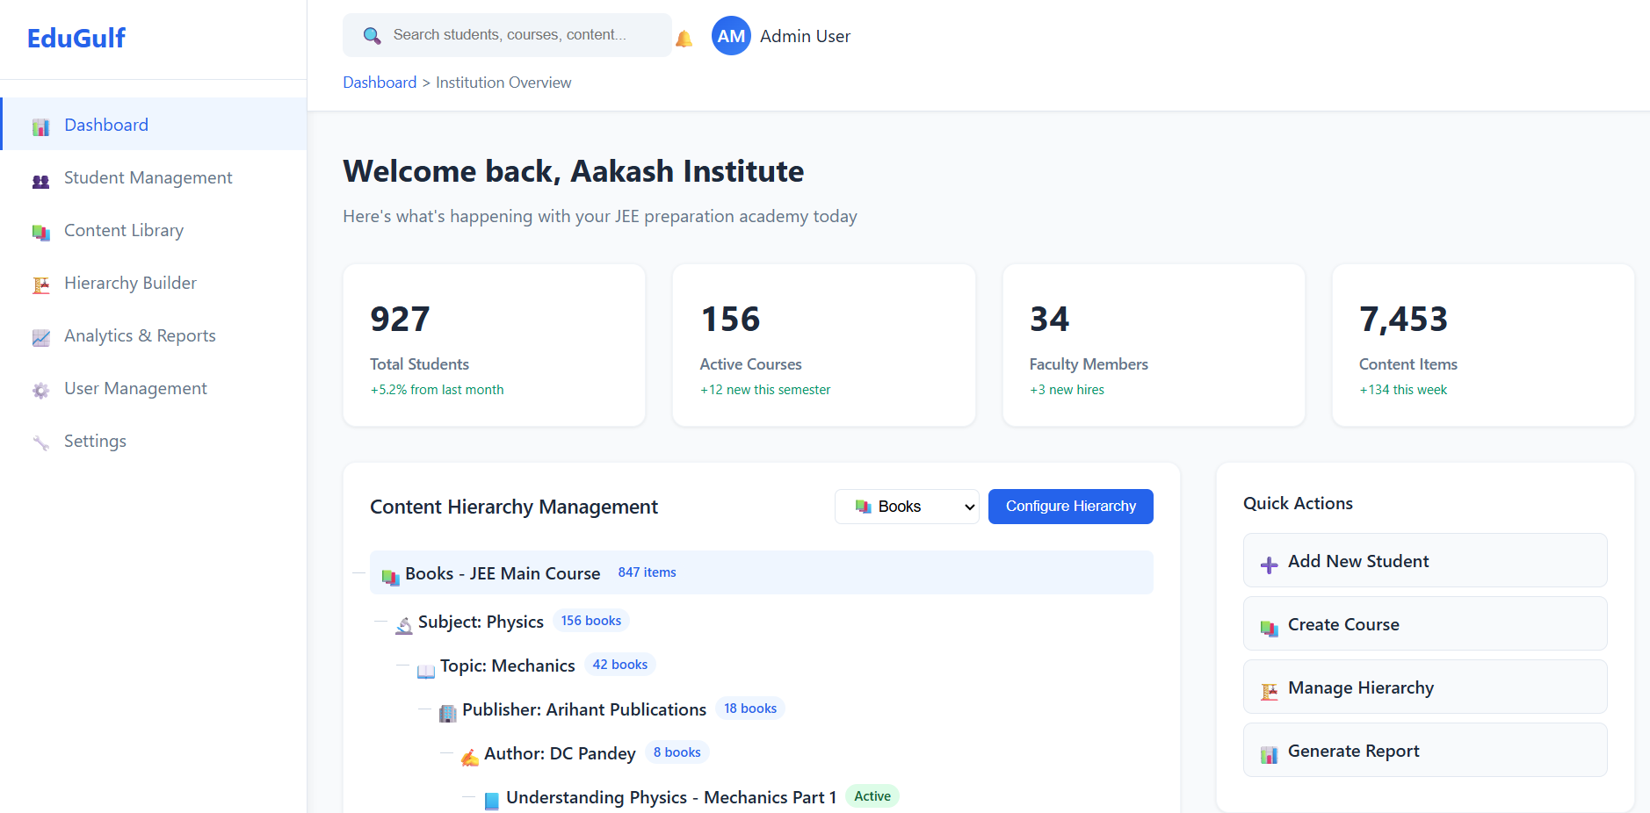Open Analytics & Reports chart icon
1650x813 pixels.
[x=40, y=336]
